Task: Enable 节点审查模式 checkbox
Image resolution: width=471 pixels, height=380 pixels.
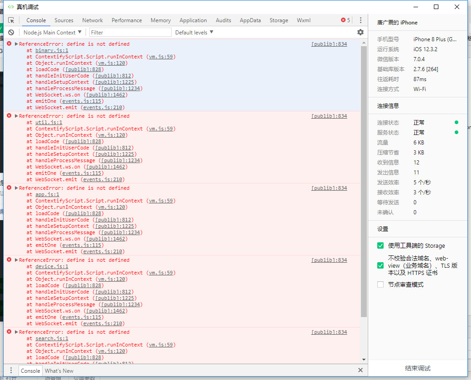Action: tap(380, 284)
